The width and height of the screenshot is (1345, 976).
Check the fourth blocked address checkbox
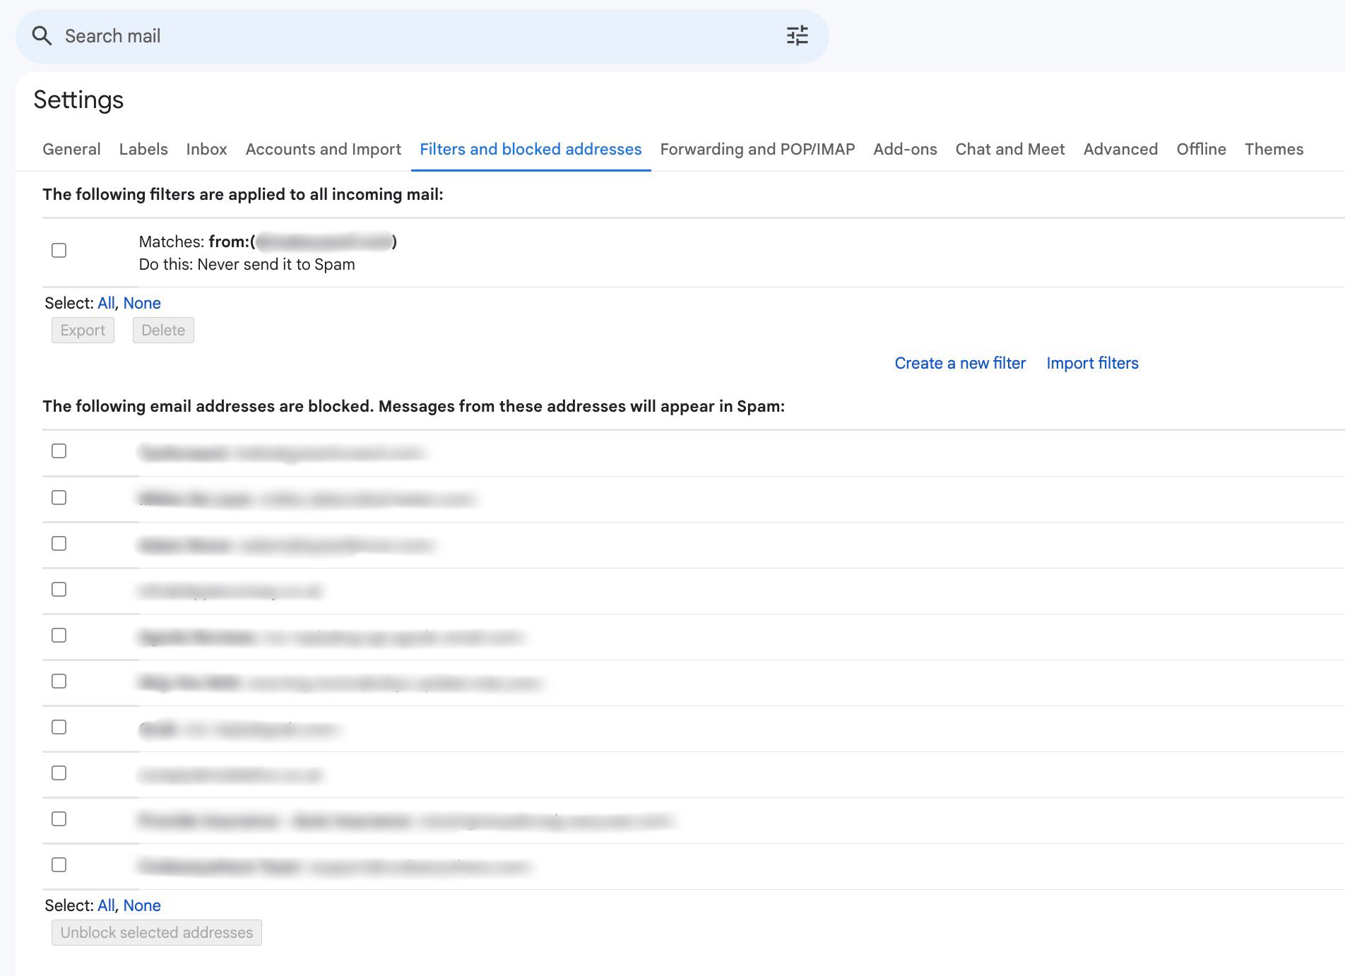(59, 590)
